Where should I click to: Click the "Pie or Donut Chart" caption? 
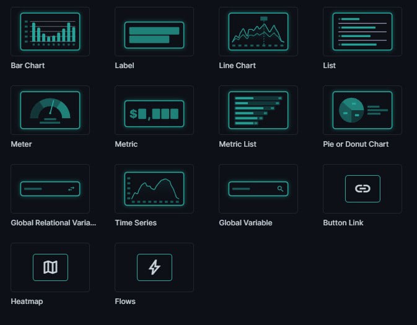pos(356,144)
